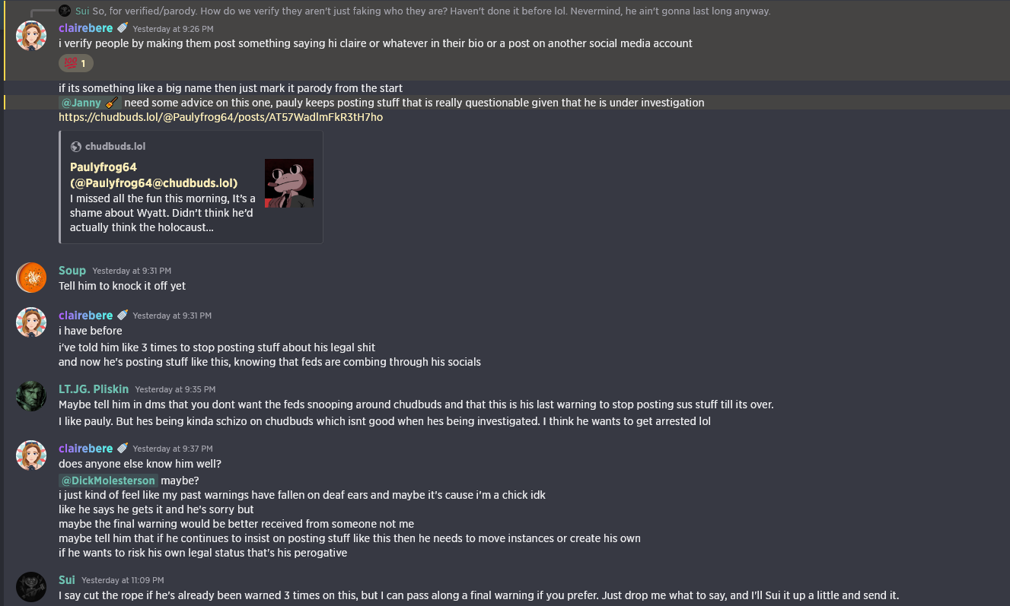This screenshot has width=1010, height=606.
Task: Click the Paulyfrog64 embed title
Action: click(x=154, y=175)
